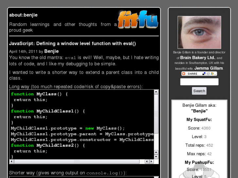
Task: Click the 'My SquatFu:' heading
Action: pos(199,120)
